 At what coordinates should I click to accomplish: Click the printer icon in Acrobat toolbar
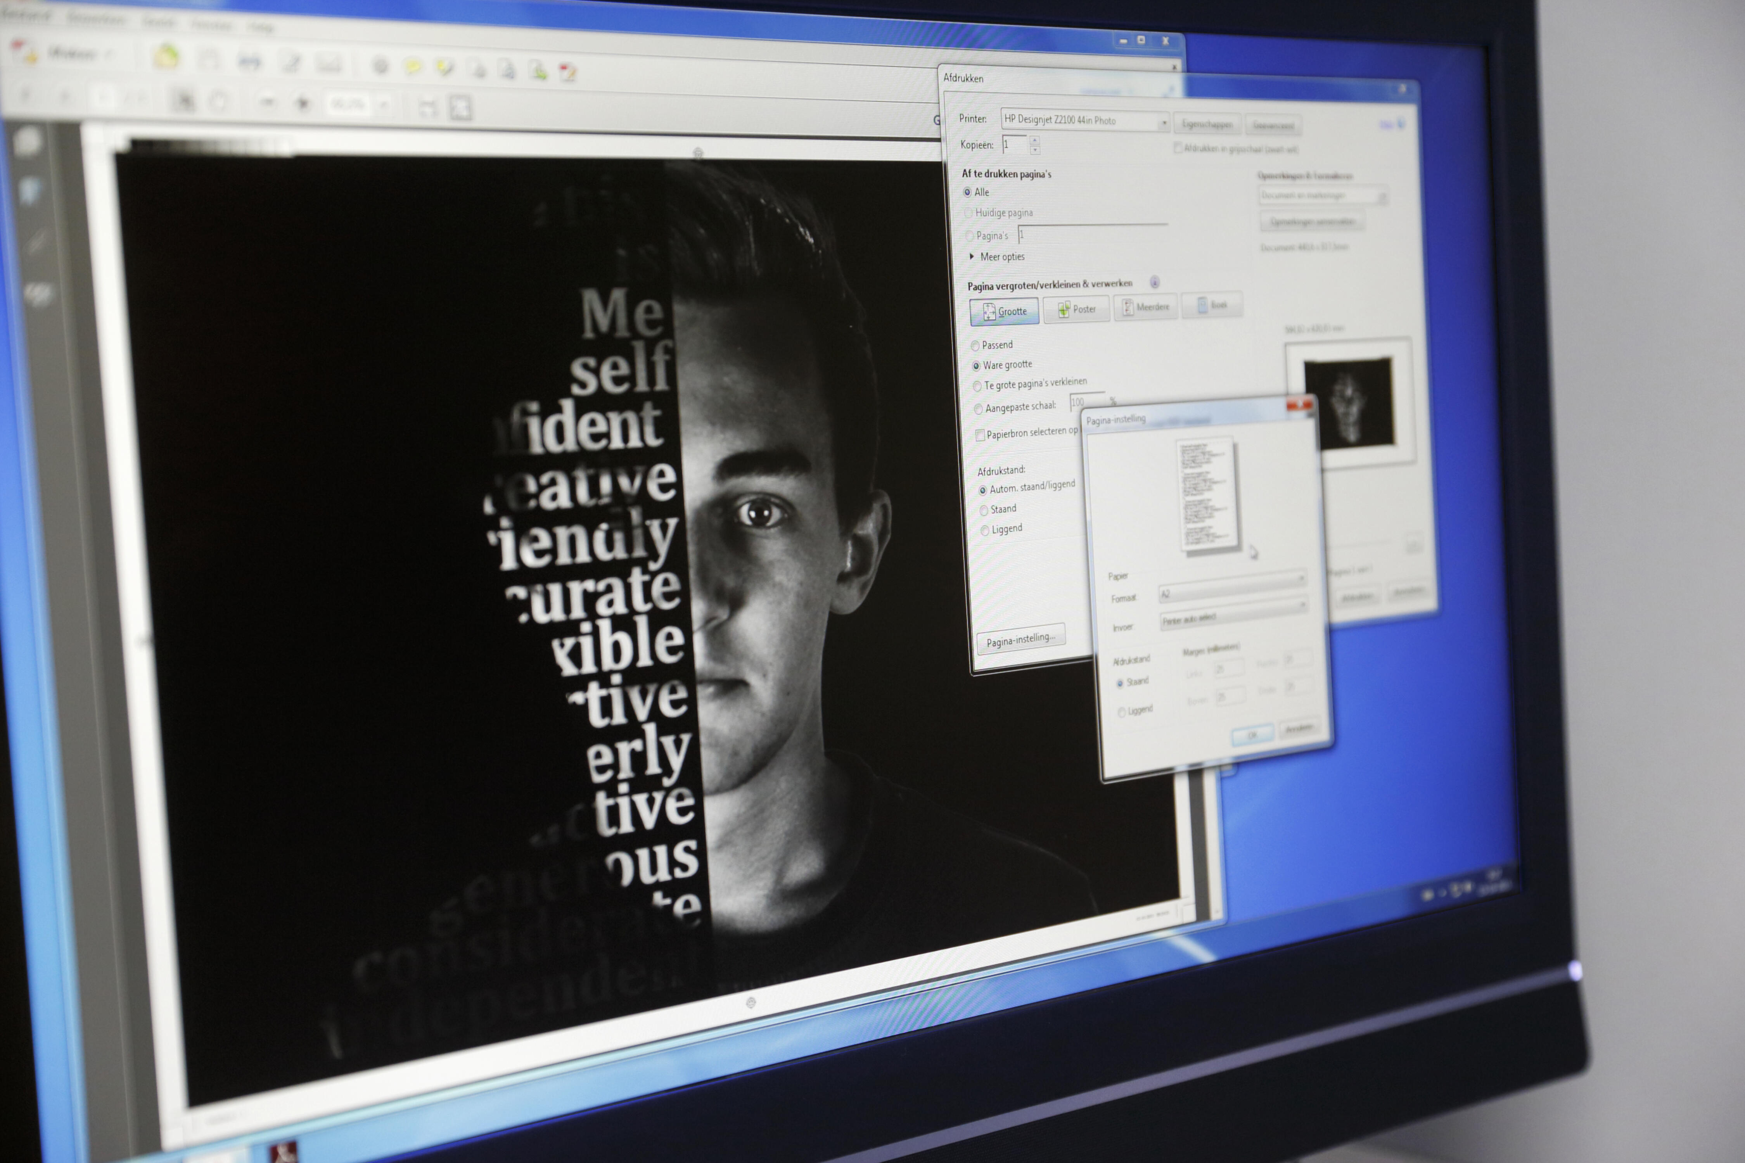point(249,62)
